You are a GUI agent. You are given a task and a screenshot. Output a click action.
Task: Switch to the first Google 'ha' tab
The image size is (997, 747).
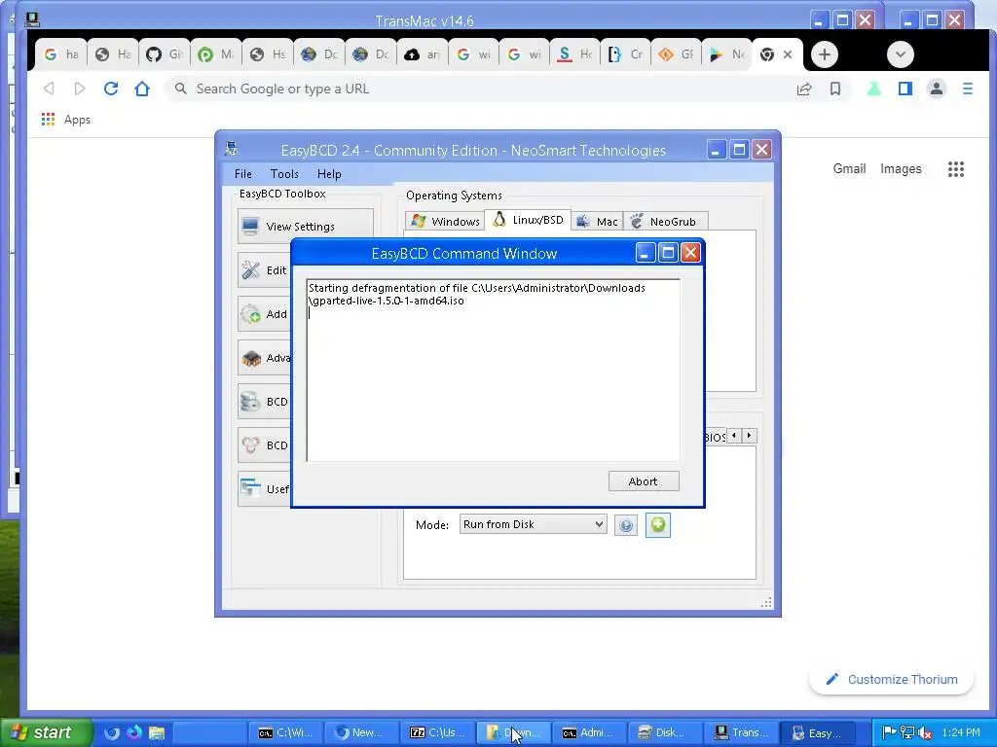61,54
